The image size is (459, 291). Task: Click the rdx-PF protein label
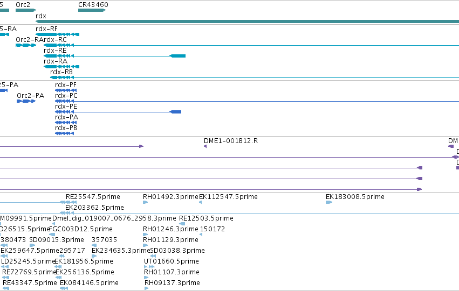point(66,85)
